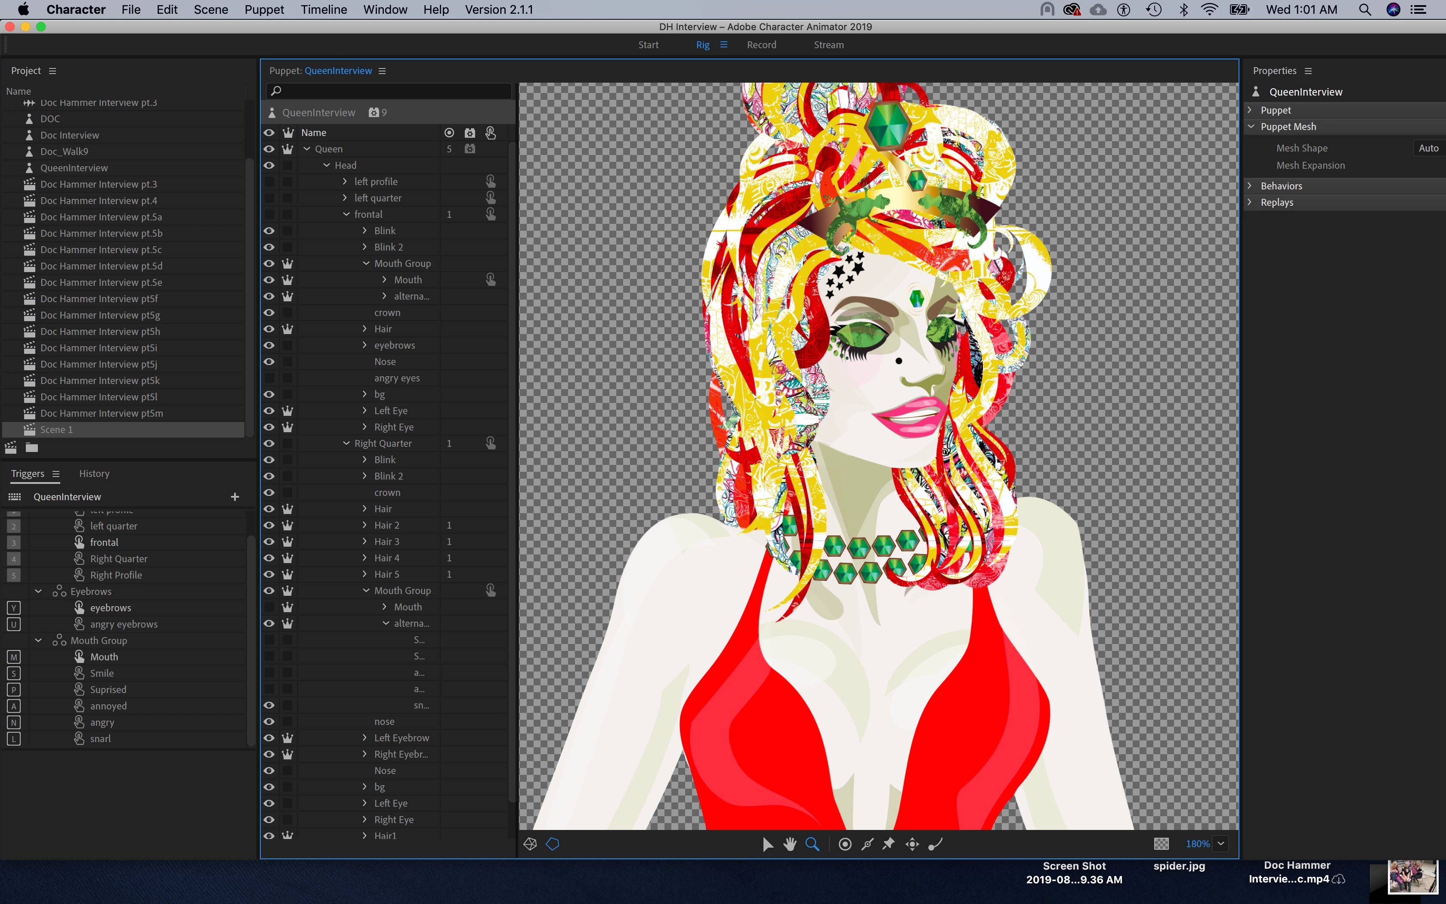
Task: Add a new trigger with plus icon
Action: tap(235, 497)
